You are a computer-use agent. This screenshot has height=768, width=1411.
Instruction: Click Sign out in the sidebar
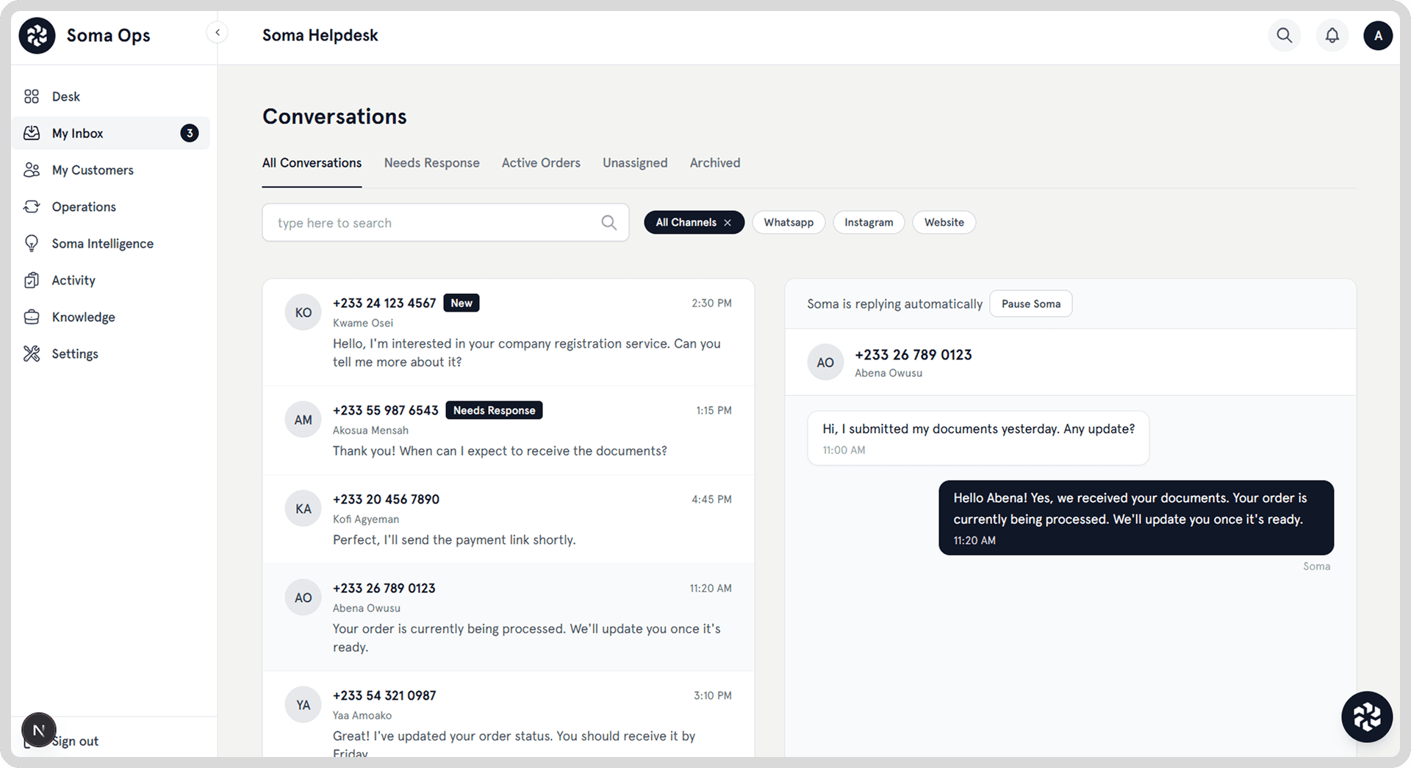pyautogui.click(x=75, y=741)
